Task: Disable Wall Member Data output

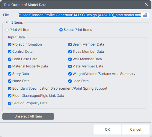Action: (70, 59)
